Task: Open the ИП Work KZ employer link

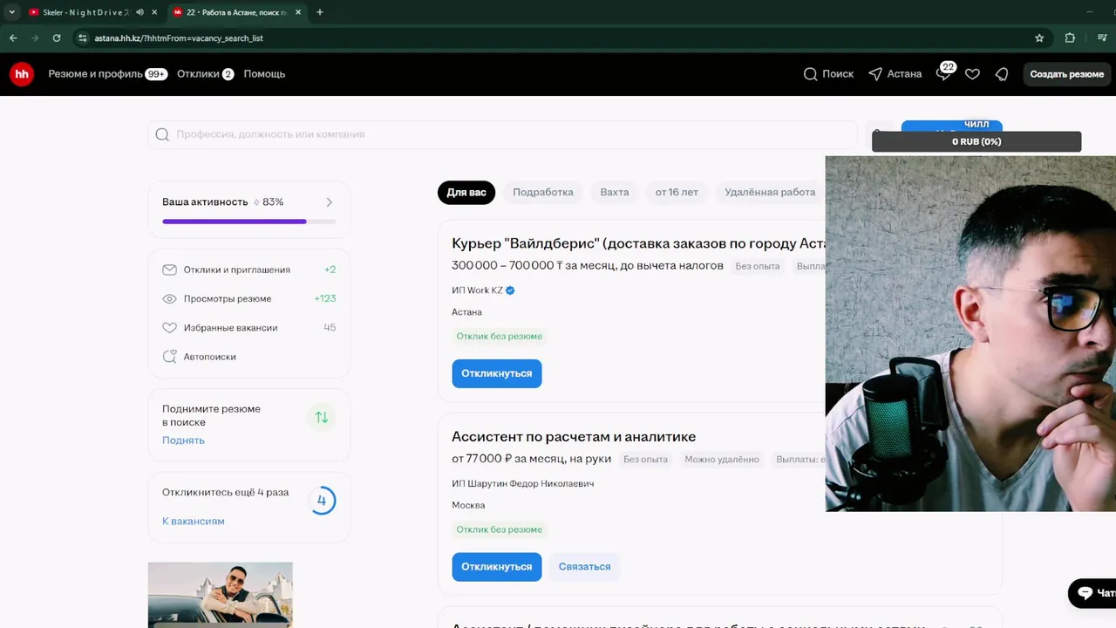Action: [477, 290]
